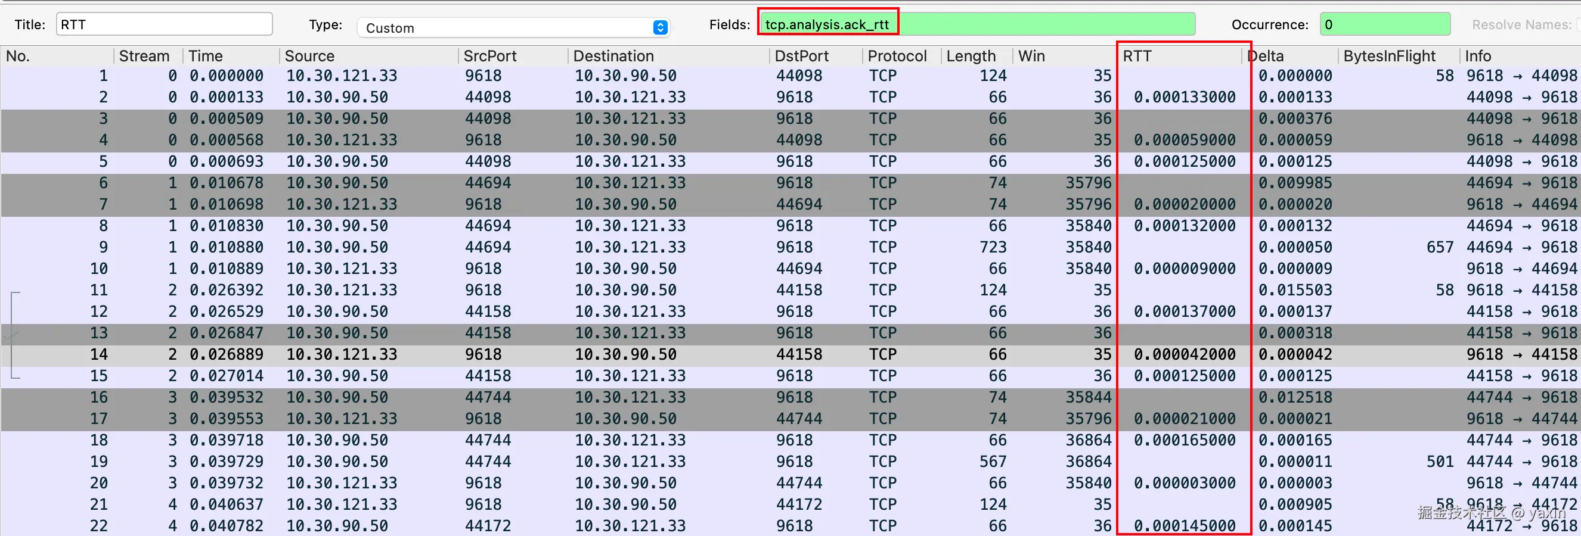Click the DstPort column header
Screen dimensions: 1581x536
(801, 56)
